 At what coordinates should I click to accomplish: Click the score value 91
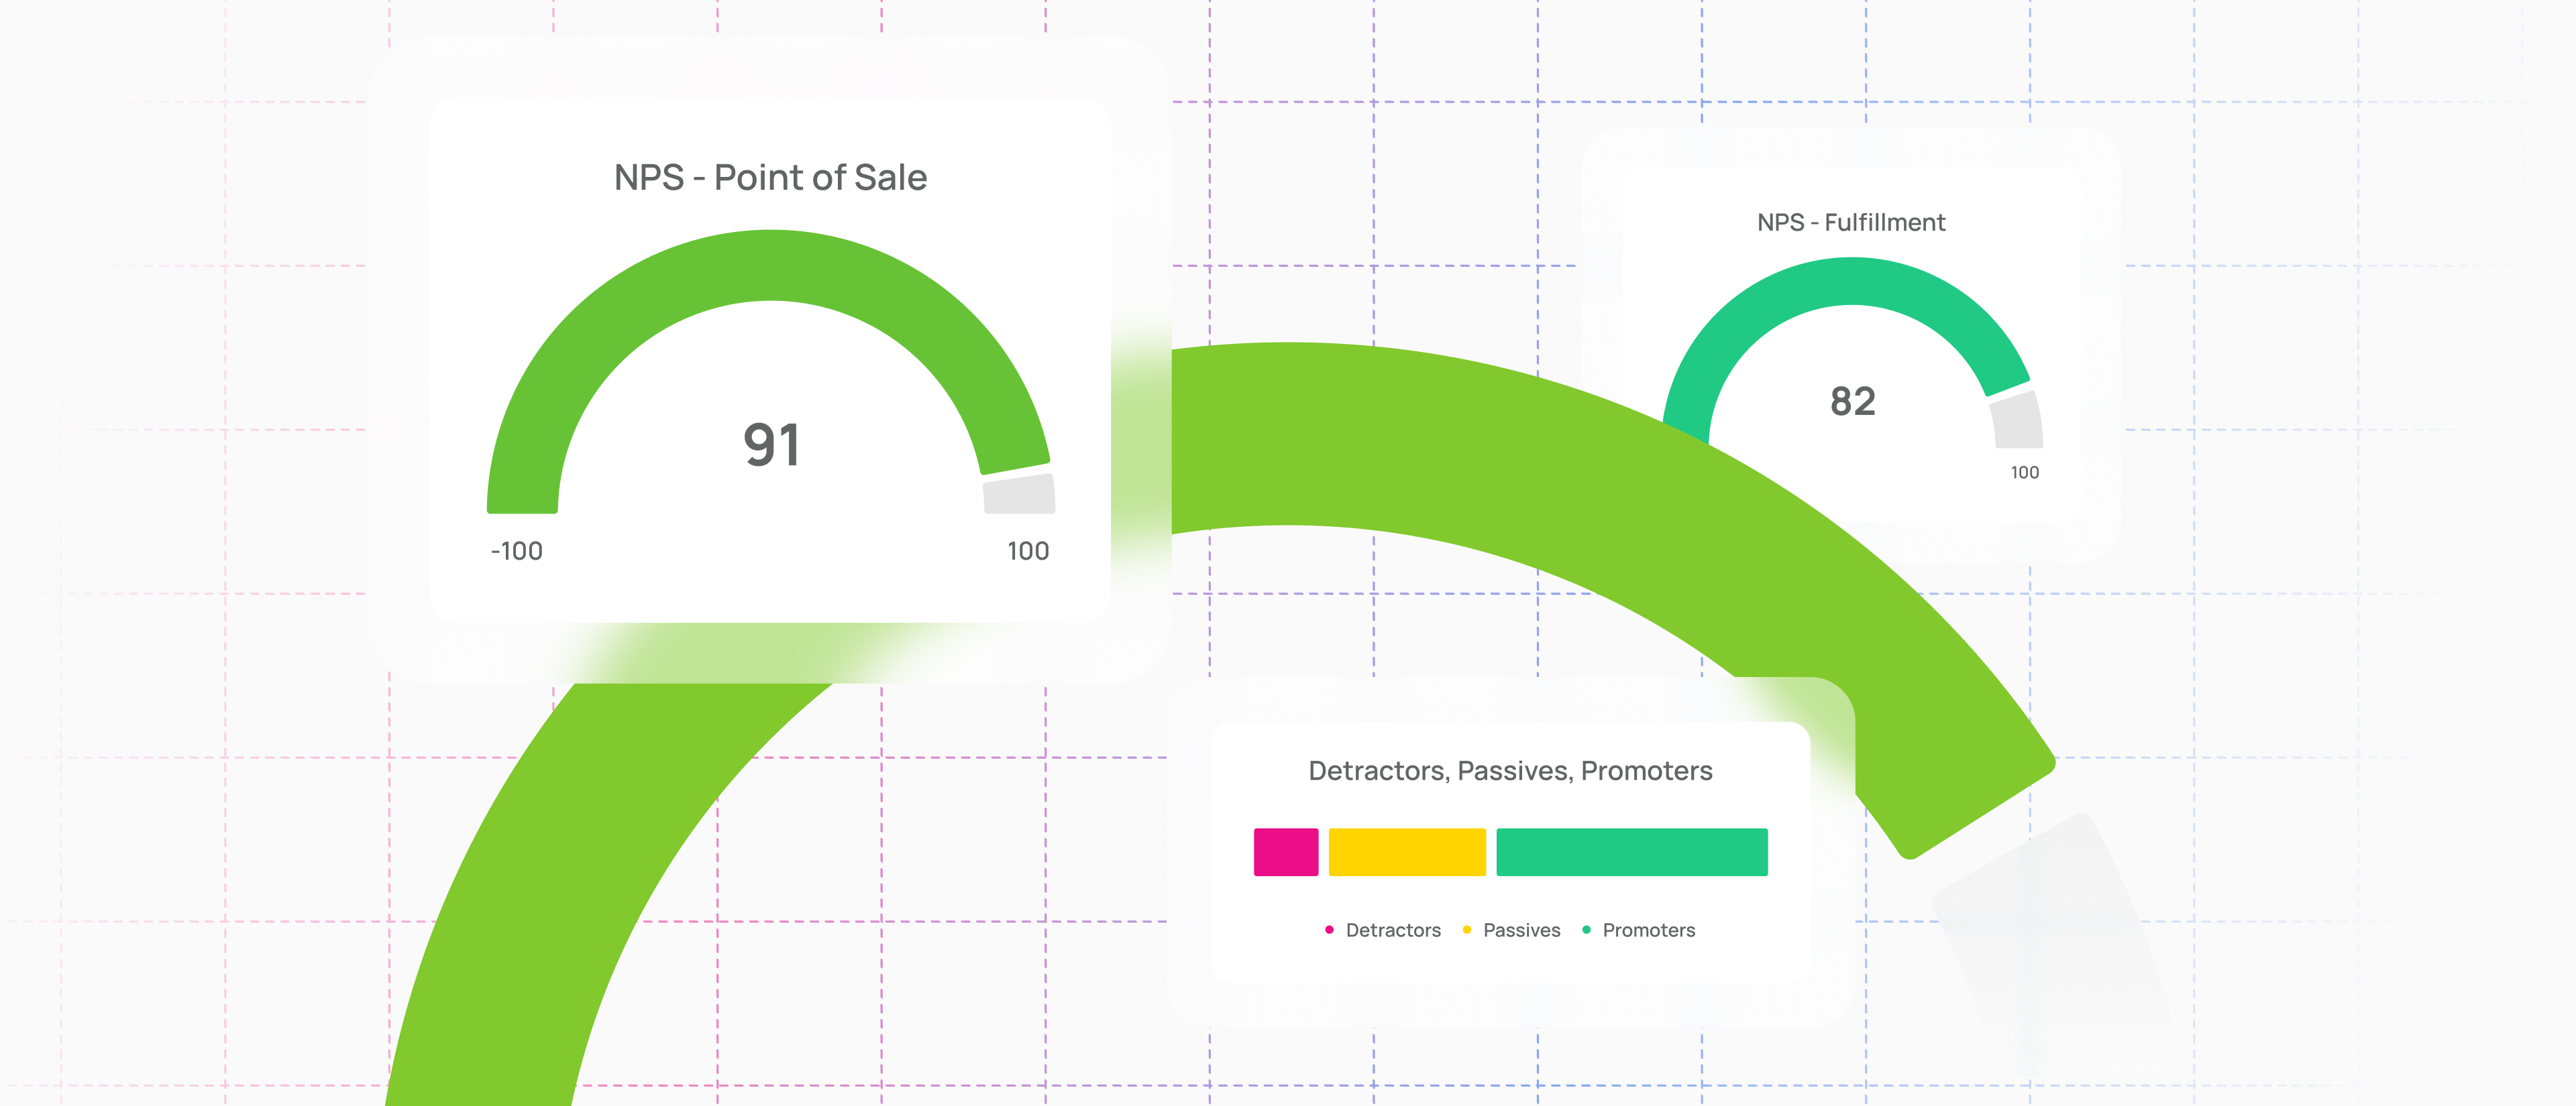tap(772, 444)
